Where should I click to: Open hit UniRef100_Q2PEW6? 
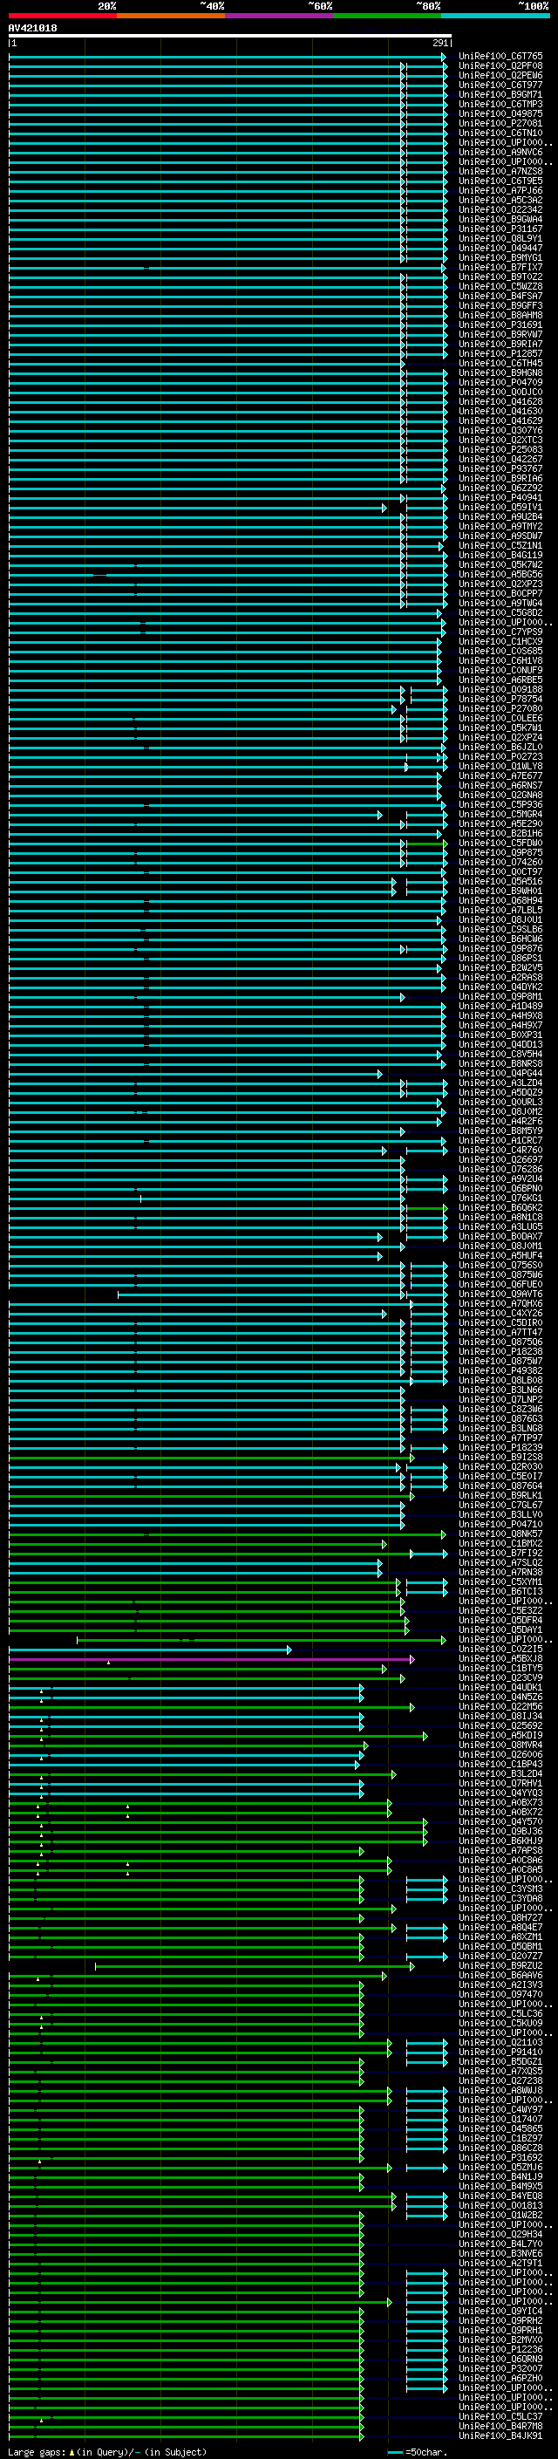(500, 75)
